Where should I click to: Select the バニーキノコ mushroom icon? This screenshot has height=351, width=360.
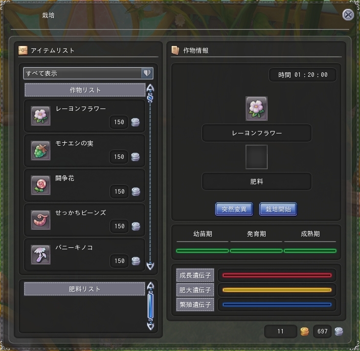pyautogui.click(x=41, y=255)
